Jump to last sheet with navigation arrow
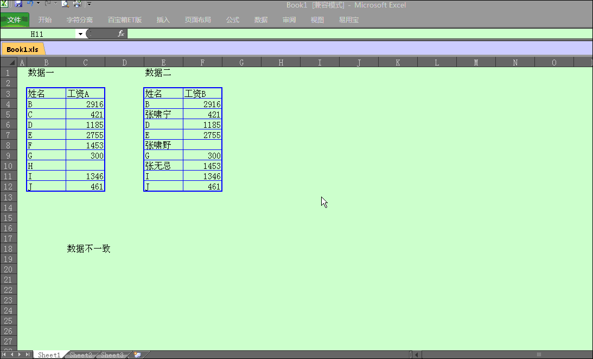The image size is (593, 359). click(x=28, y=355)
